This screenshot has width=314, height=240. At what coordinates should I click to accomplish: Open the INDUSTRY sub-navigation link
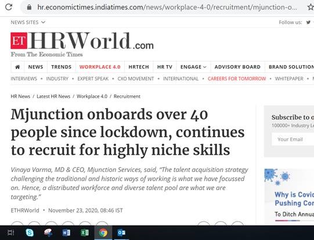pos(57,78)
